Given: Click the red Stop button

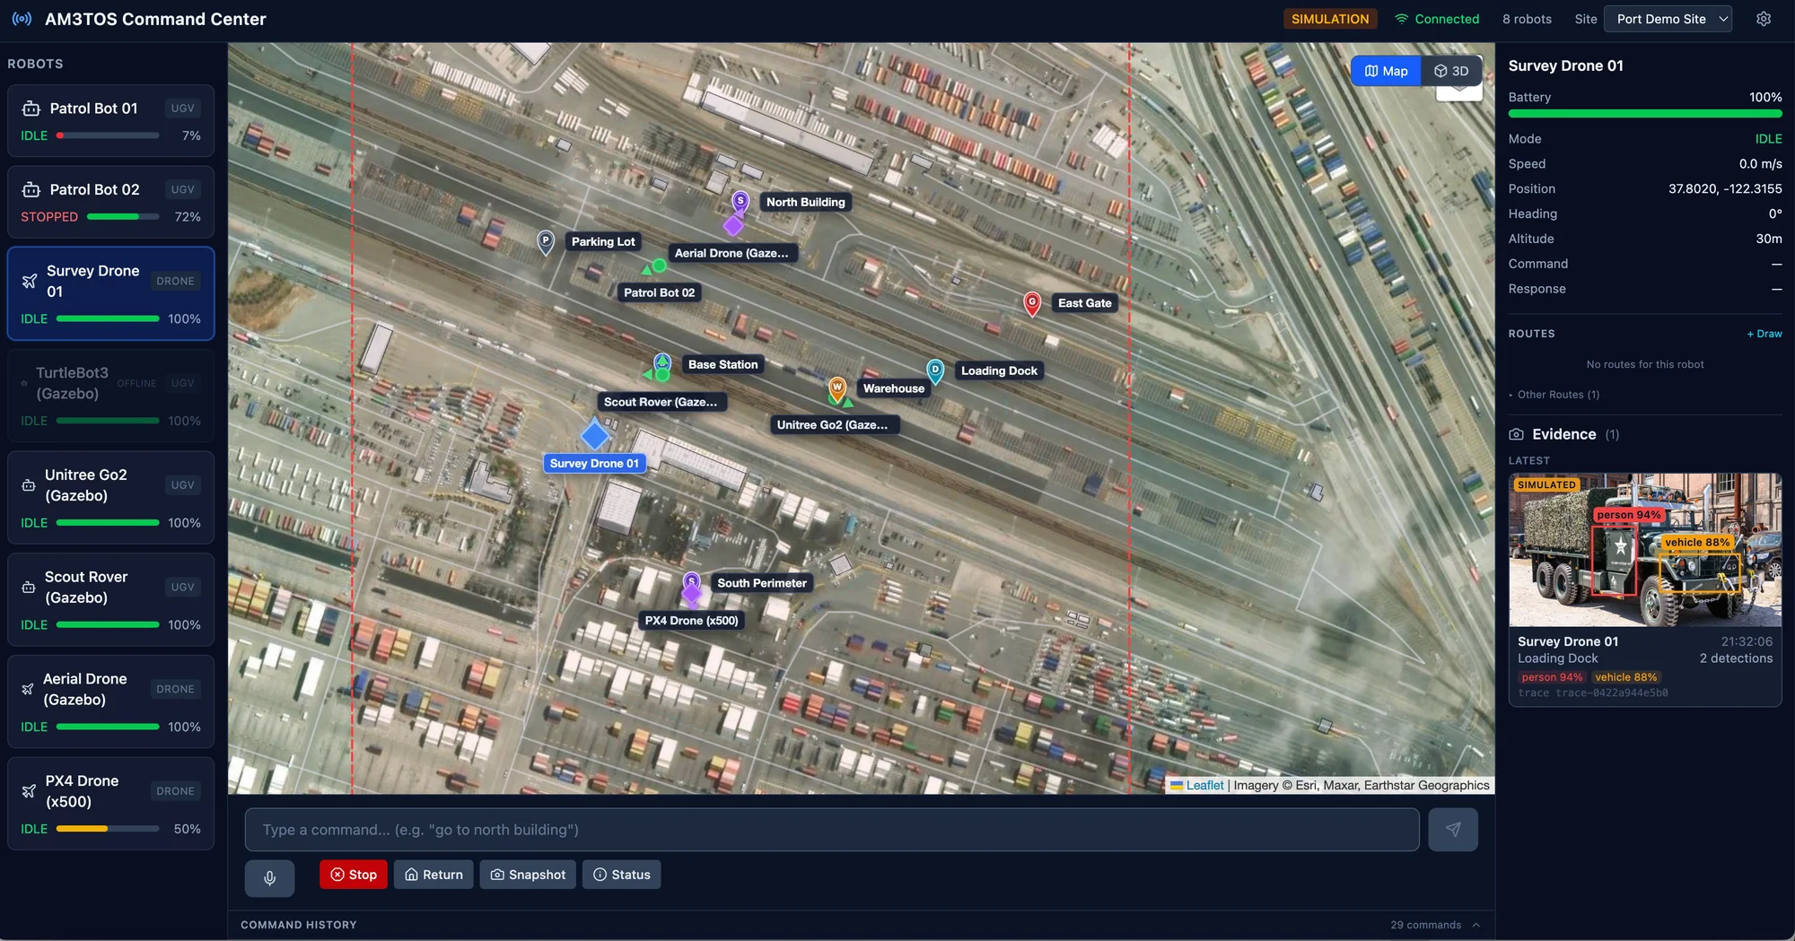Looking at the screenshot, I should click(x=354, y=875).
